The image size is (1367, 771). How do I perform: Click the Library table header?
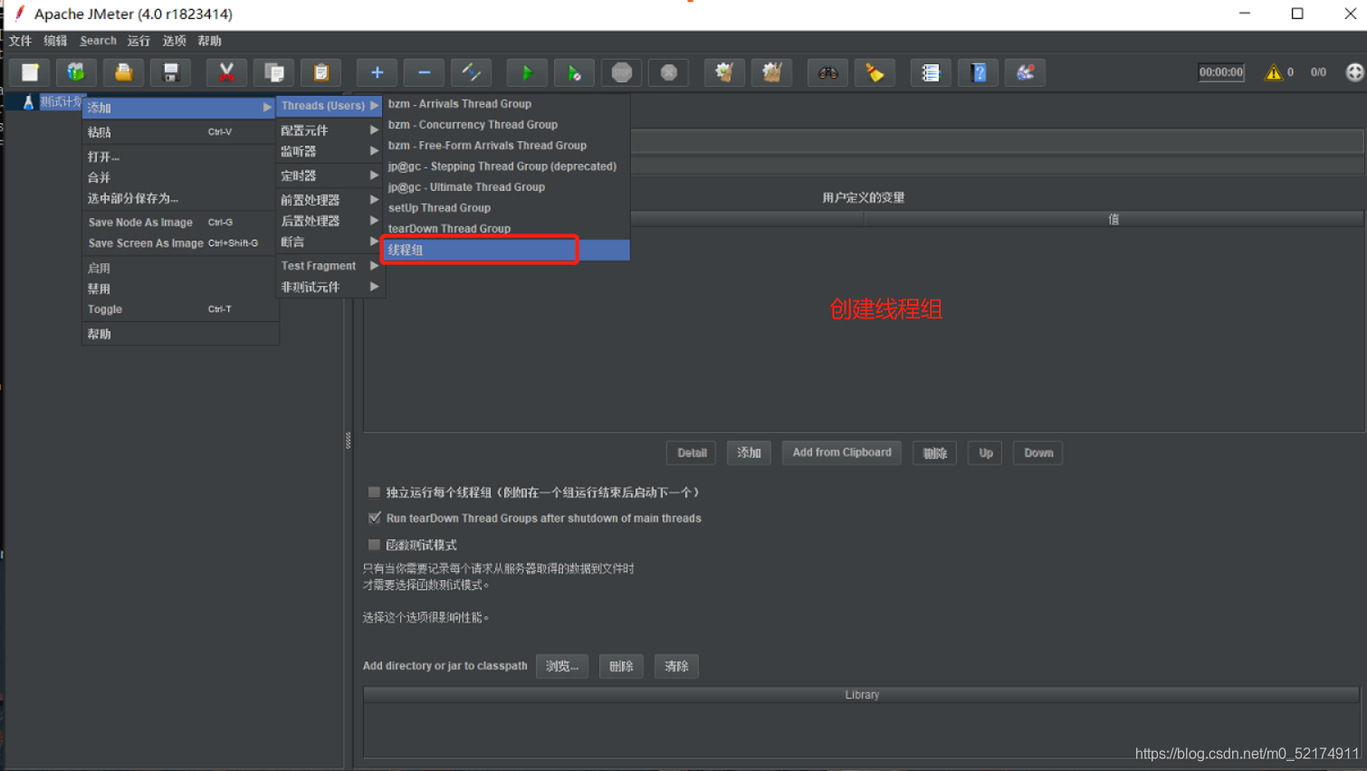(862, 695)
